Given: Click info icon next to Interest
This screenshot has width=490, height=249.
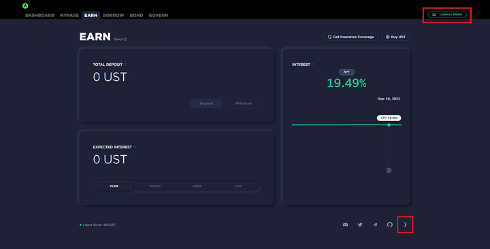Looking at the screenshot, I should coord(312,65).
